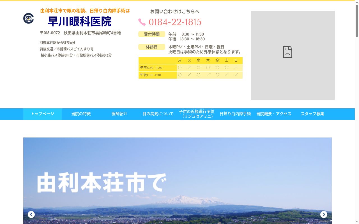Image resolution: width=359 pixels, height=224 pixels.
Task: Click the 木曜PM・土曜PM・日曜・祝日 closed days text
Action: click(196, 47)
